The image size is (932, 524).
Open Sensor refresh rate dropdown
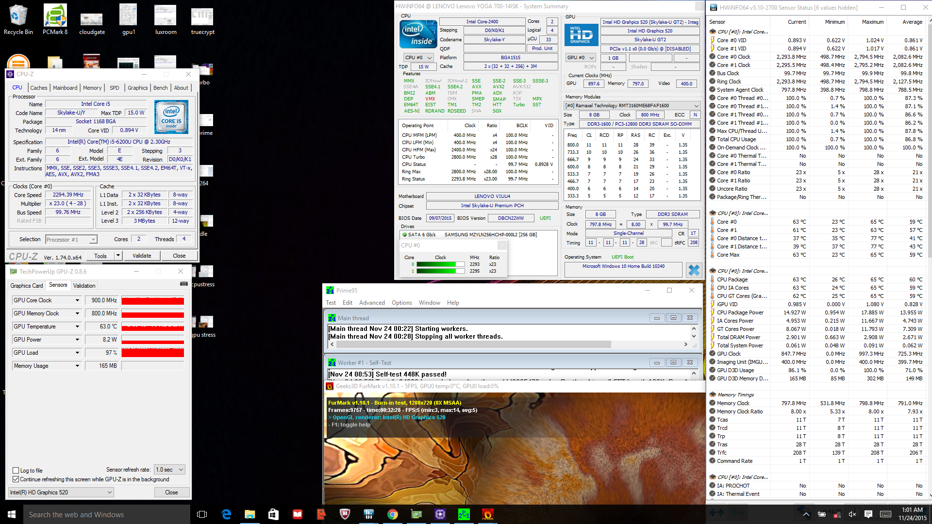[x=169, y=470]
